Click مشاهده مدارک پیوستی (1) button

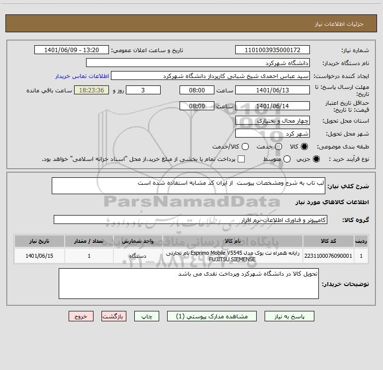coord(212,316)
